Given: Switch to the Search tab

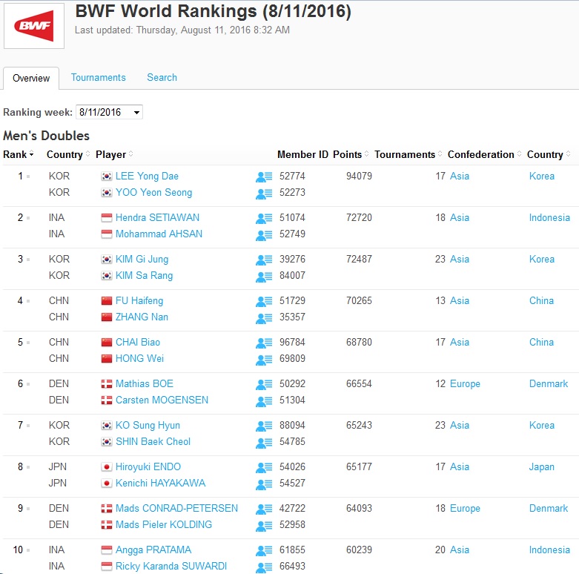Looking at the screenshot, I should tap(162, 77).
